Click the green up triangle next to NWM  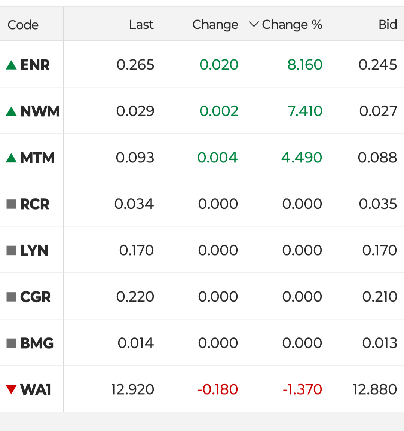click(11, 111)
